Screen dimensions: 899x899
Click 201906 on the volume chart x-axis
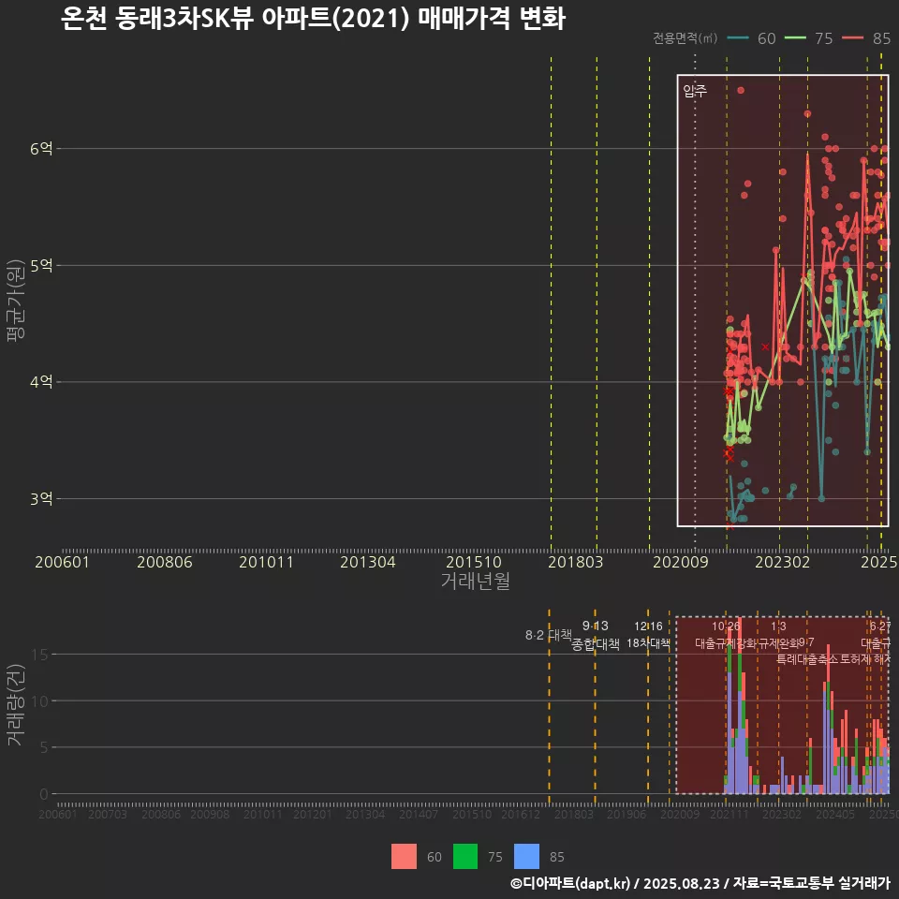pyautogui.click(x=626, y=814)
